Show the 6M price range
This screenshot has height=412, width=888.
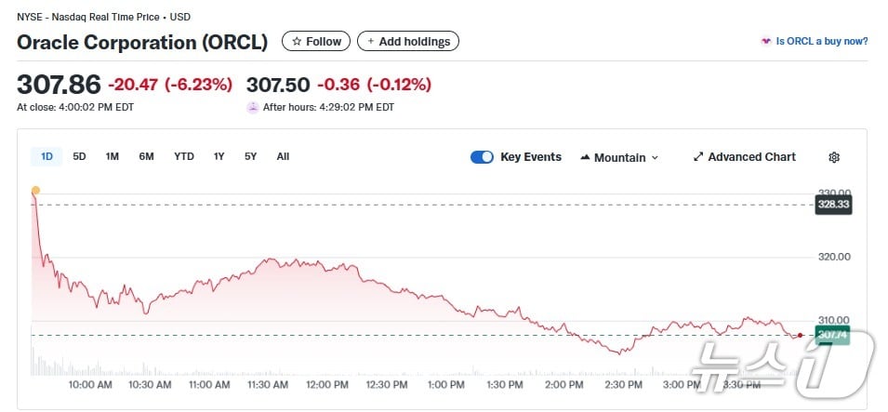[x=146, y=156]
